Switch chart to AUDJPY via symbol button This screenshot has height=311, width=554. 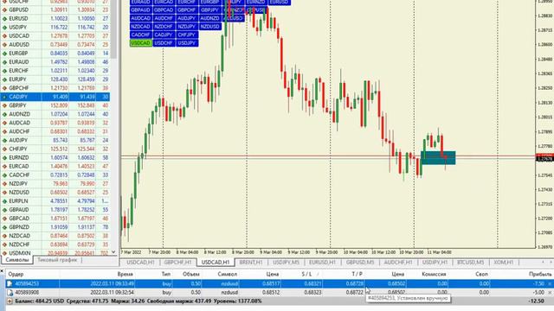[x=187, y=18]
